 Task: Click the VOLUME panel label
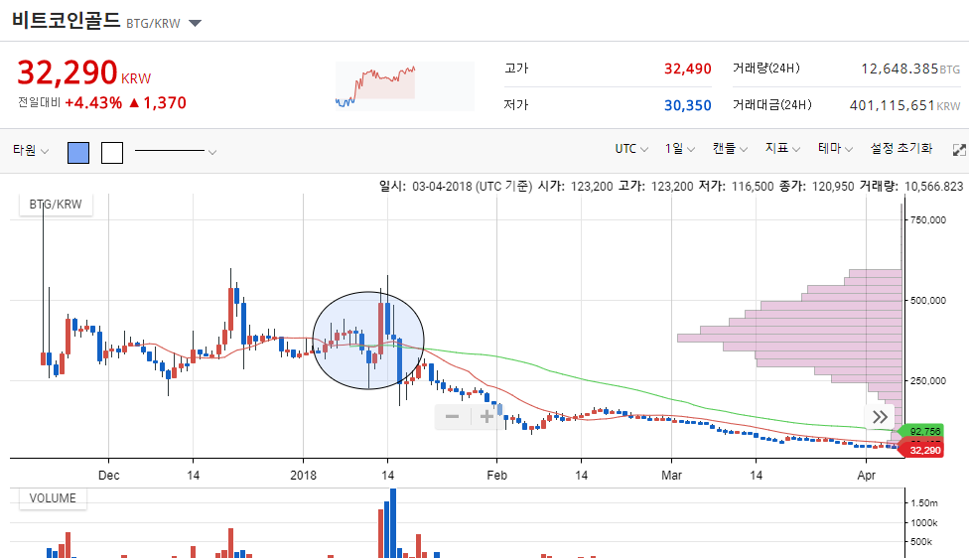[x=53, y=498]
